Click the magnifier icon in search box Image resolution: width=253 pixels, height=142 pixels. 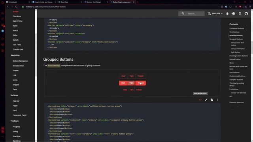coord(183,13)
